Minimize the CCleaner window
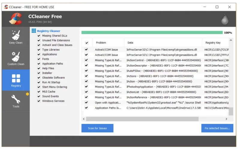 point(205,7)
